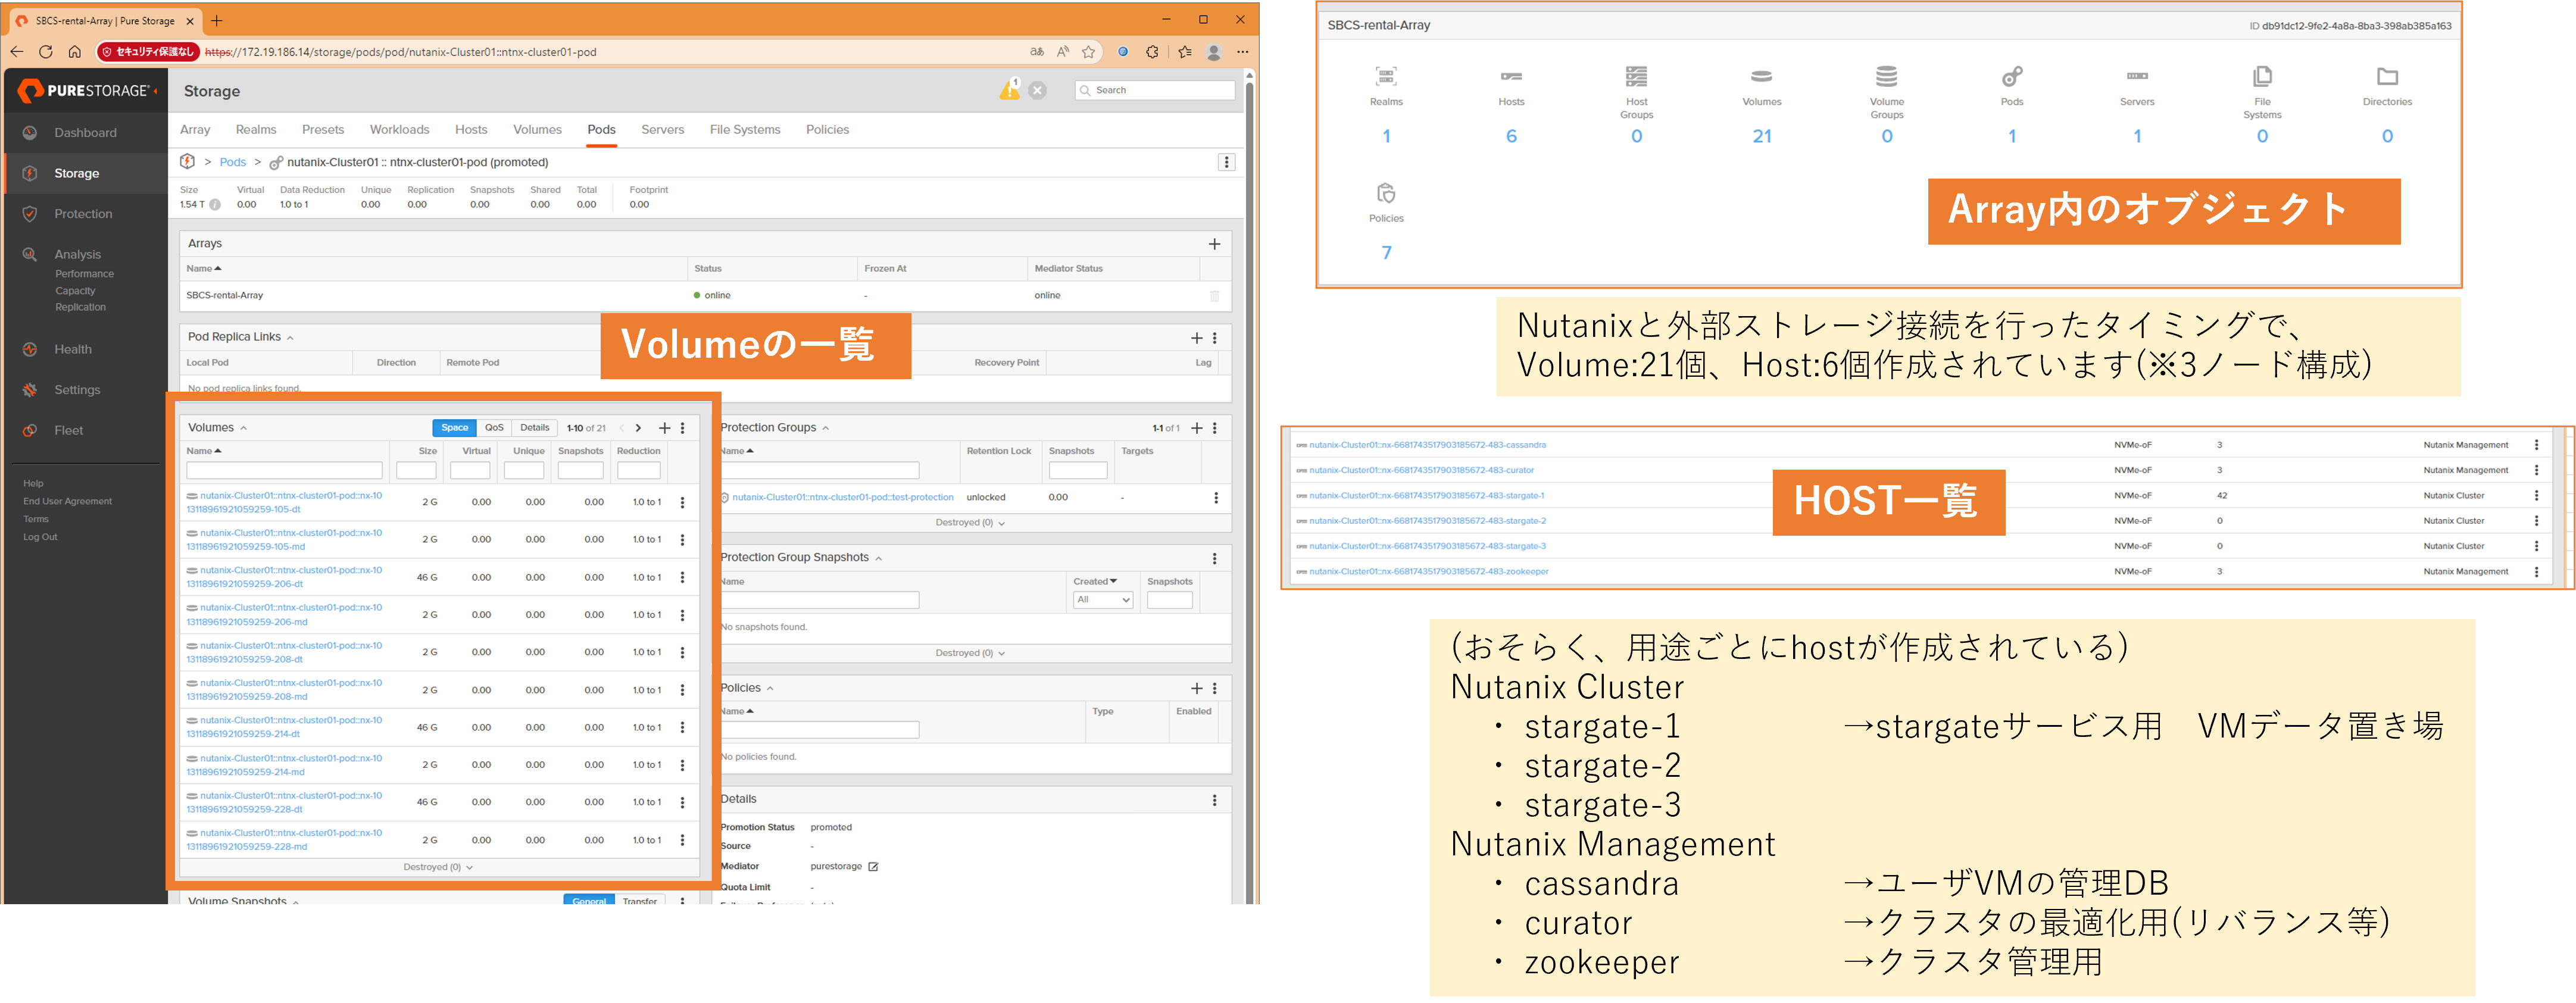The height and width of the screenshot is (1003, 2576).
Task: Switch to the Volumes tab
Action: click(x=537, y=130)
